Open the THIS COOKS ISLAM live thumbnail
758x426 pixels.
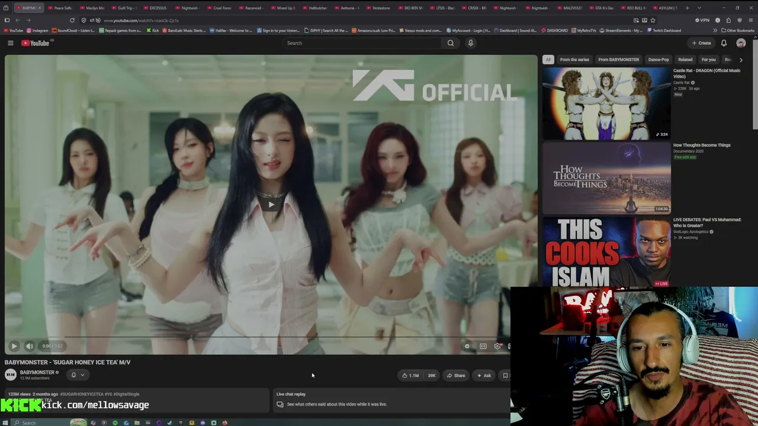606,252
